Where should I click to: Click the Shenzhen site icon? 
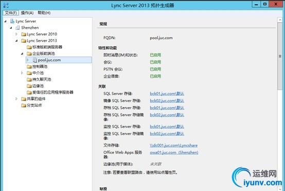point(17,28)
